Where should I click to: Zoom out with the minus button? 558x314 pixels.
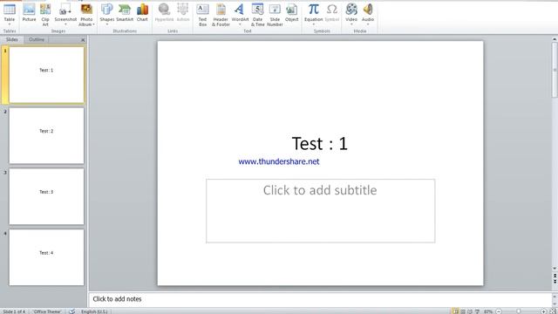click(499, 311)
